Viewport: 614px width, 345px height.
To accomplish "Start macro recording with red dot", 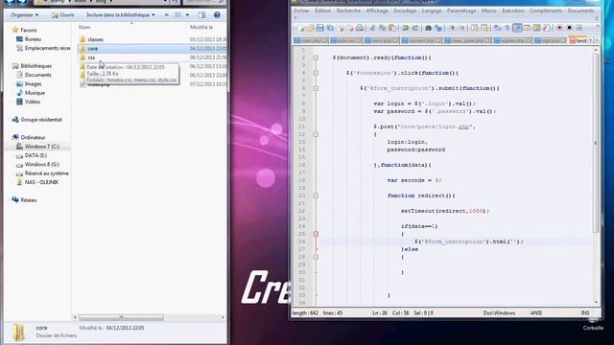I will 559,28.
